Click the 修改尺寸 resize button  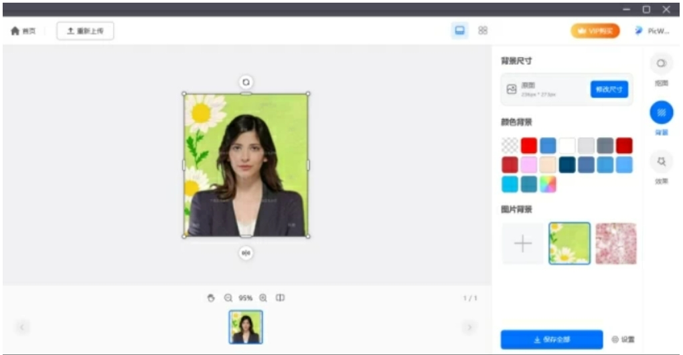click(609, 89)
